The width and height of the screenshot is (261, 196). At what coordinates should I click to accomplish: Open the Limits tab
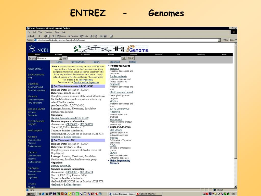pyautogui.click(x=59, y=62)
